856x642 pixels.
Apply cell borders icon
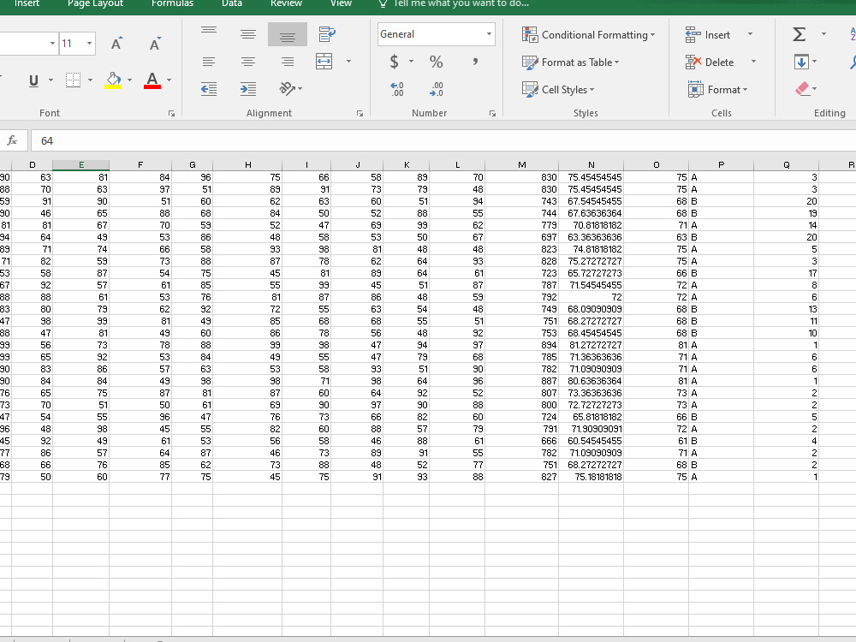point(73,80)
